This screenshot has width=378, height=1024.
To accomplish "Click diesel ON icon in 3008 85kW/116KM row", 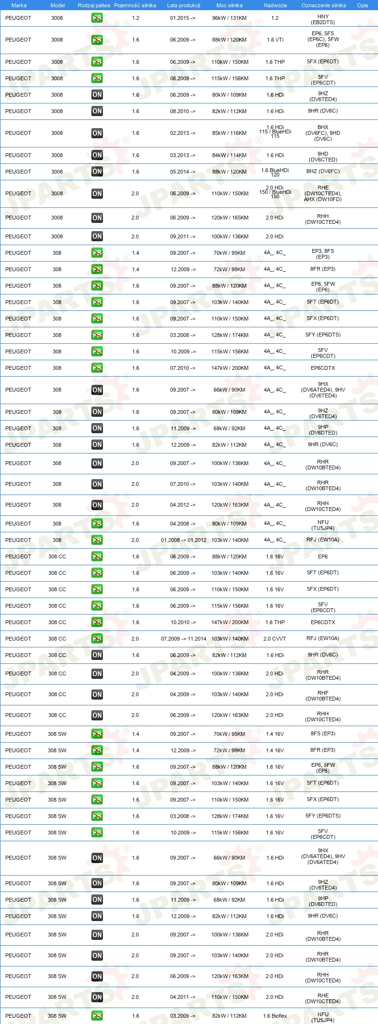I will click(97, 133).
